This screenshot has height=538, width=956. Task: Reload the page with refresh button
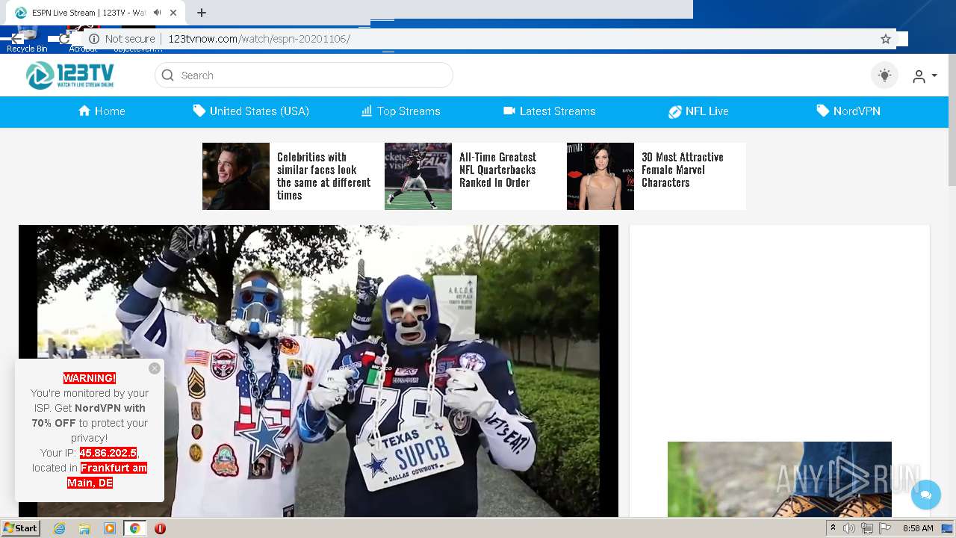[64, 39]
